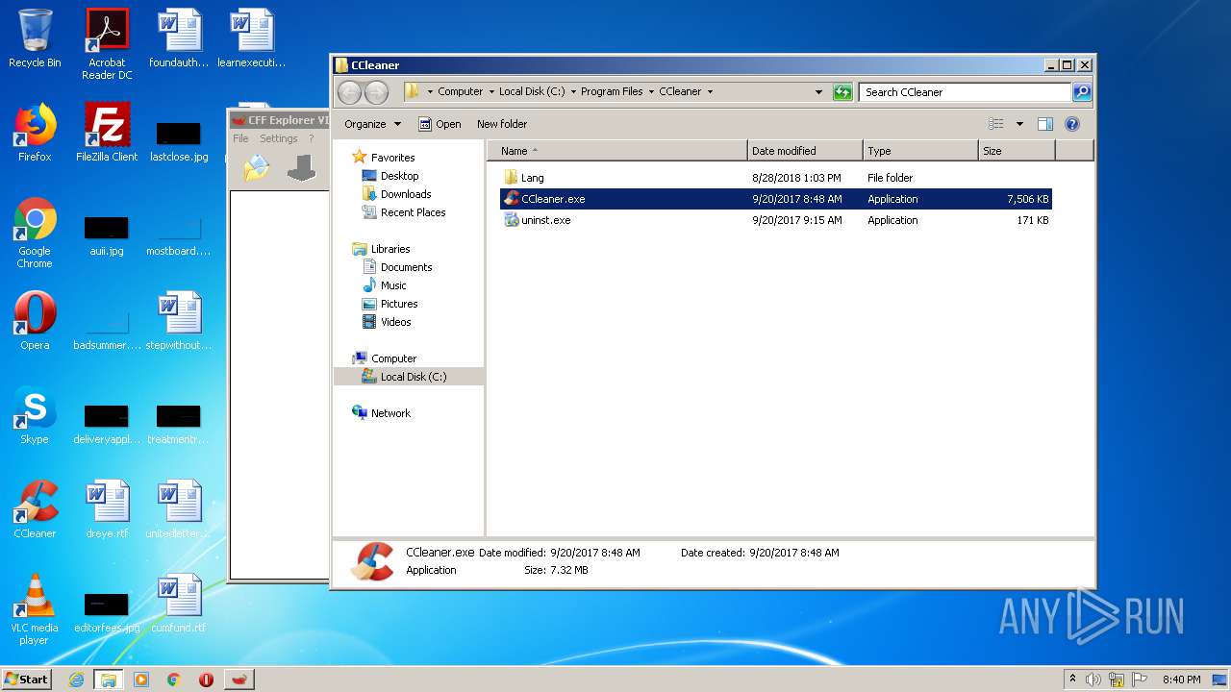Sort files by the Name column header

(x=617, y=151)
